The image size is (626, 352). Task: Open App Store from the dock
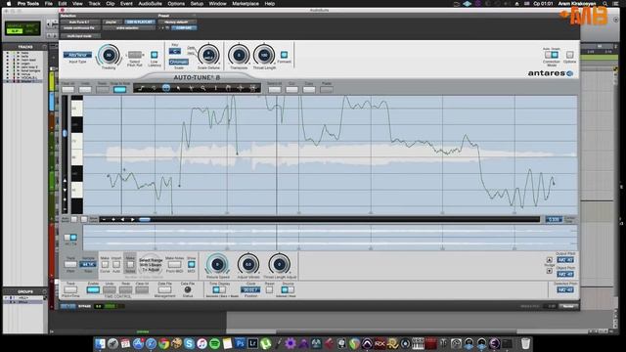(x=138, y=343)
